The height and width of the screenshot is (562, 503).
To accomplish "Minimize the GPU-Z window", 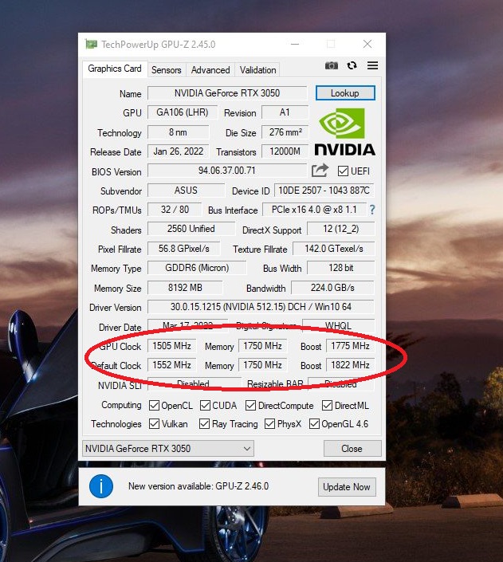I will 295,44.
